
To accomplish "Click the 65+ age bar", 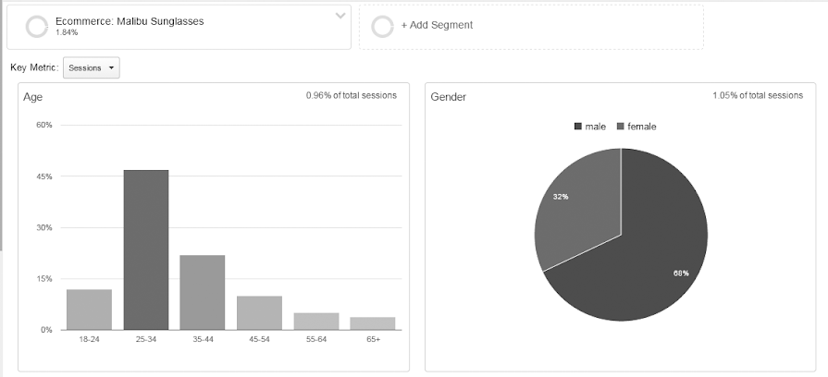I will 373,322.
